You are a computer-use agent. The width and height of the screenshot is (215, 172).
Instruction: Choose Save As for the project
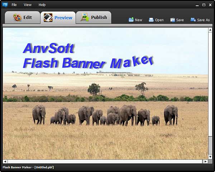coord(200,20)
